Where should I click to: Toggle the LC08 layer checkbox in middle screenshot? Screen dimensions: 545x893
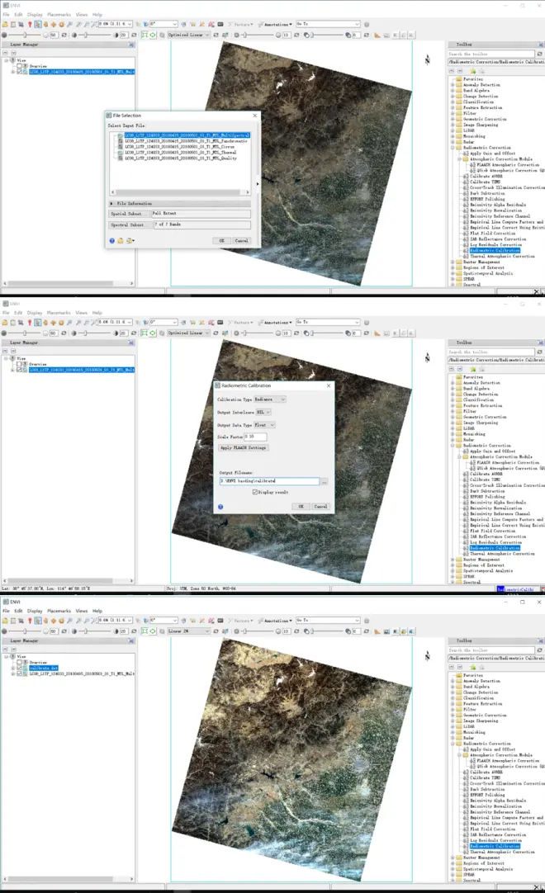coord(19,370)
